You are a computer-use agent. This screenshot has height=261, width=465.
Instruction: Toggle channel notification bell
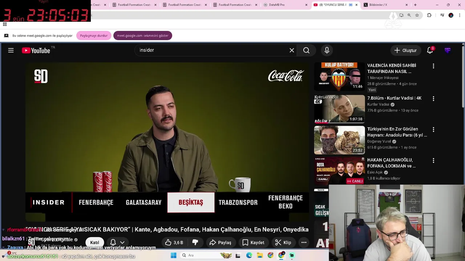pyautogui.click(x=113, y=243)
